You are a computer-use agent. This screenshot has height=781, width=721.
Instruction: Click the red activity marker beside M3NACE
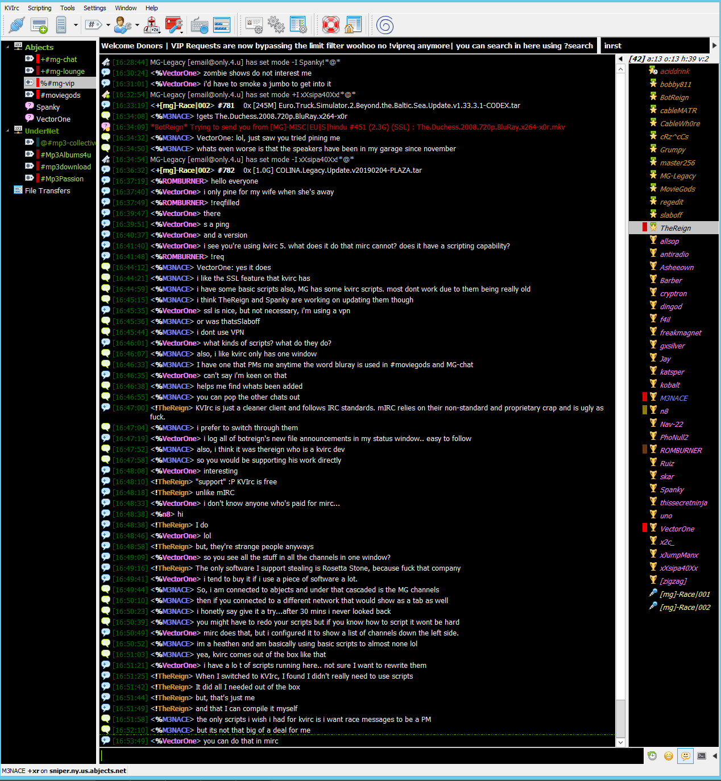(x=645, y=397)
